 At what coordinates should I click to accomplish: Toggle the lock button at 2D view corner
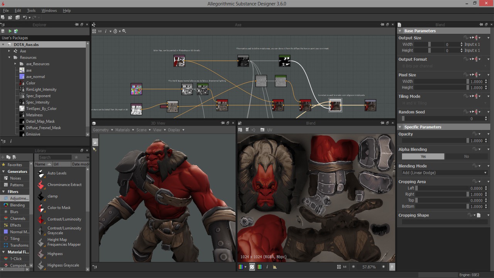point(392,267)
